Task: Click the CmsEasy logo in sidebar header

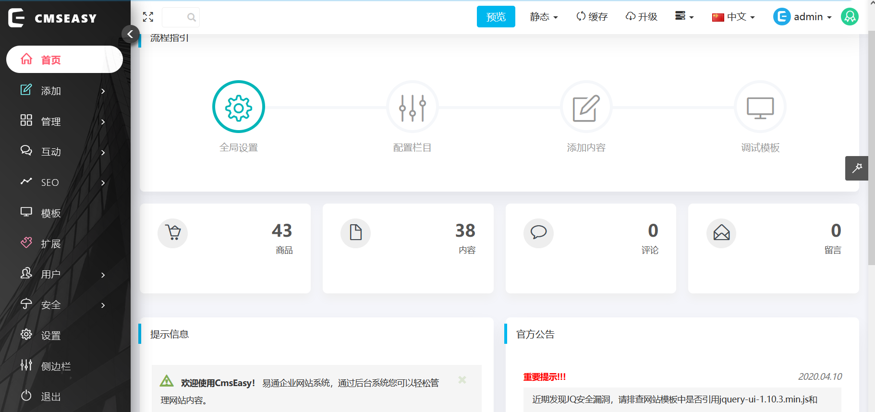Action: [52, 18]
